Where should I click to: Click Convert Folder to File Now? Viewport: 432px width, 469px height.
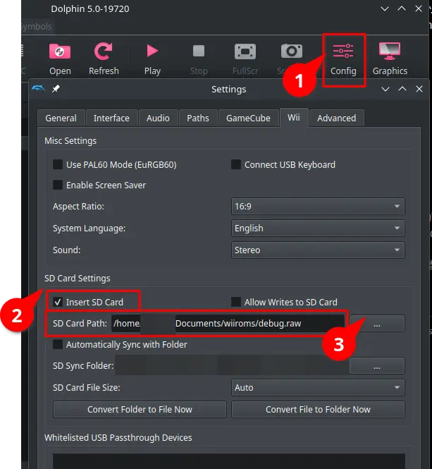tap(140, 410)
